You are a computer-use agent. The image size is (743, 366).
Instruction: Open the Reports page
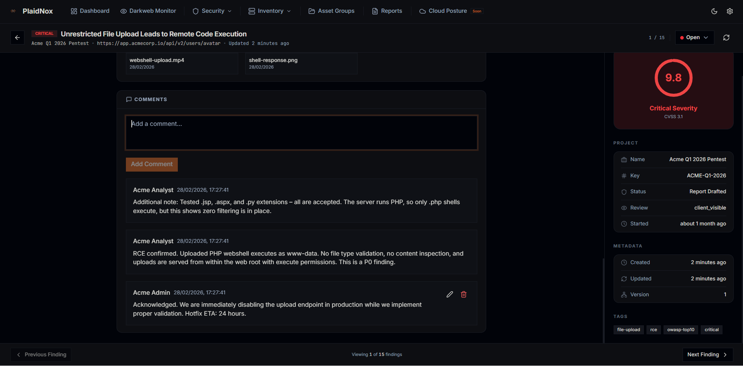pos(387,11)
